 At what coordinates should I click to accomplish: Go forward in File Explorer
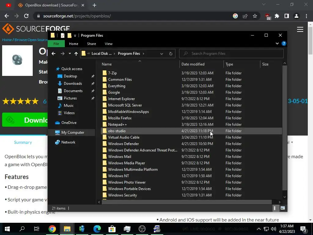click(x=62, y=54)
